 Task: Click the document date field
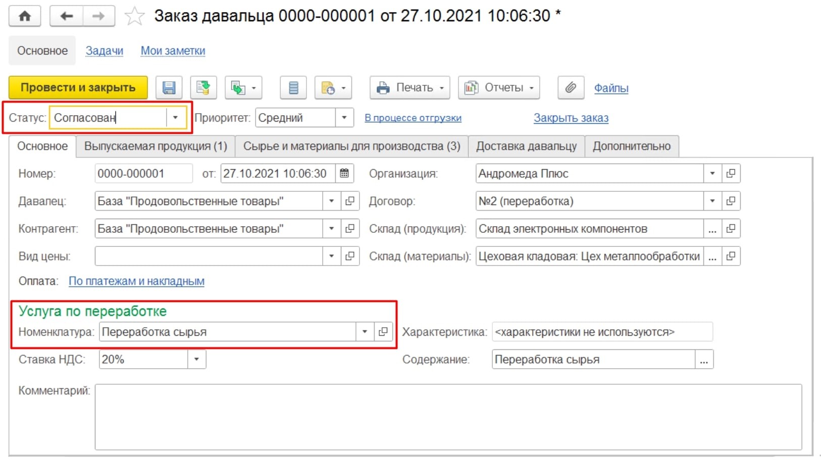pyautogui.click(x=278, y=174)
